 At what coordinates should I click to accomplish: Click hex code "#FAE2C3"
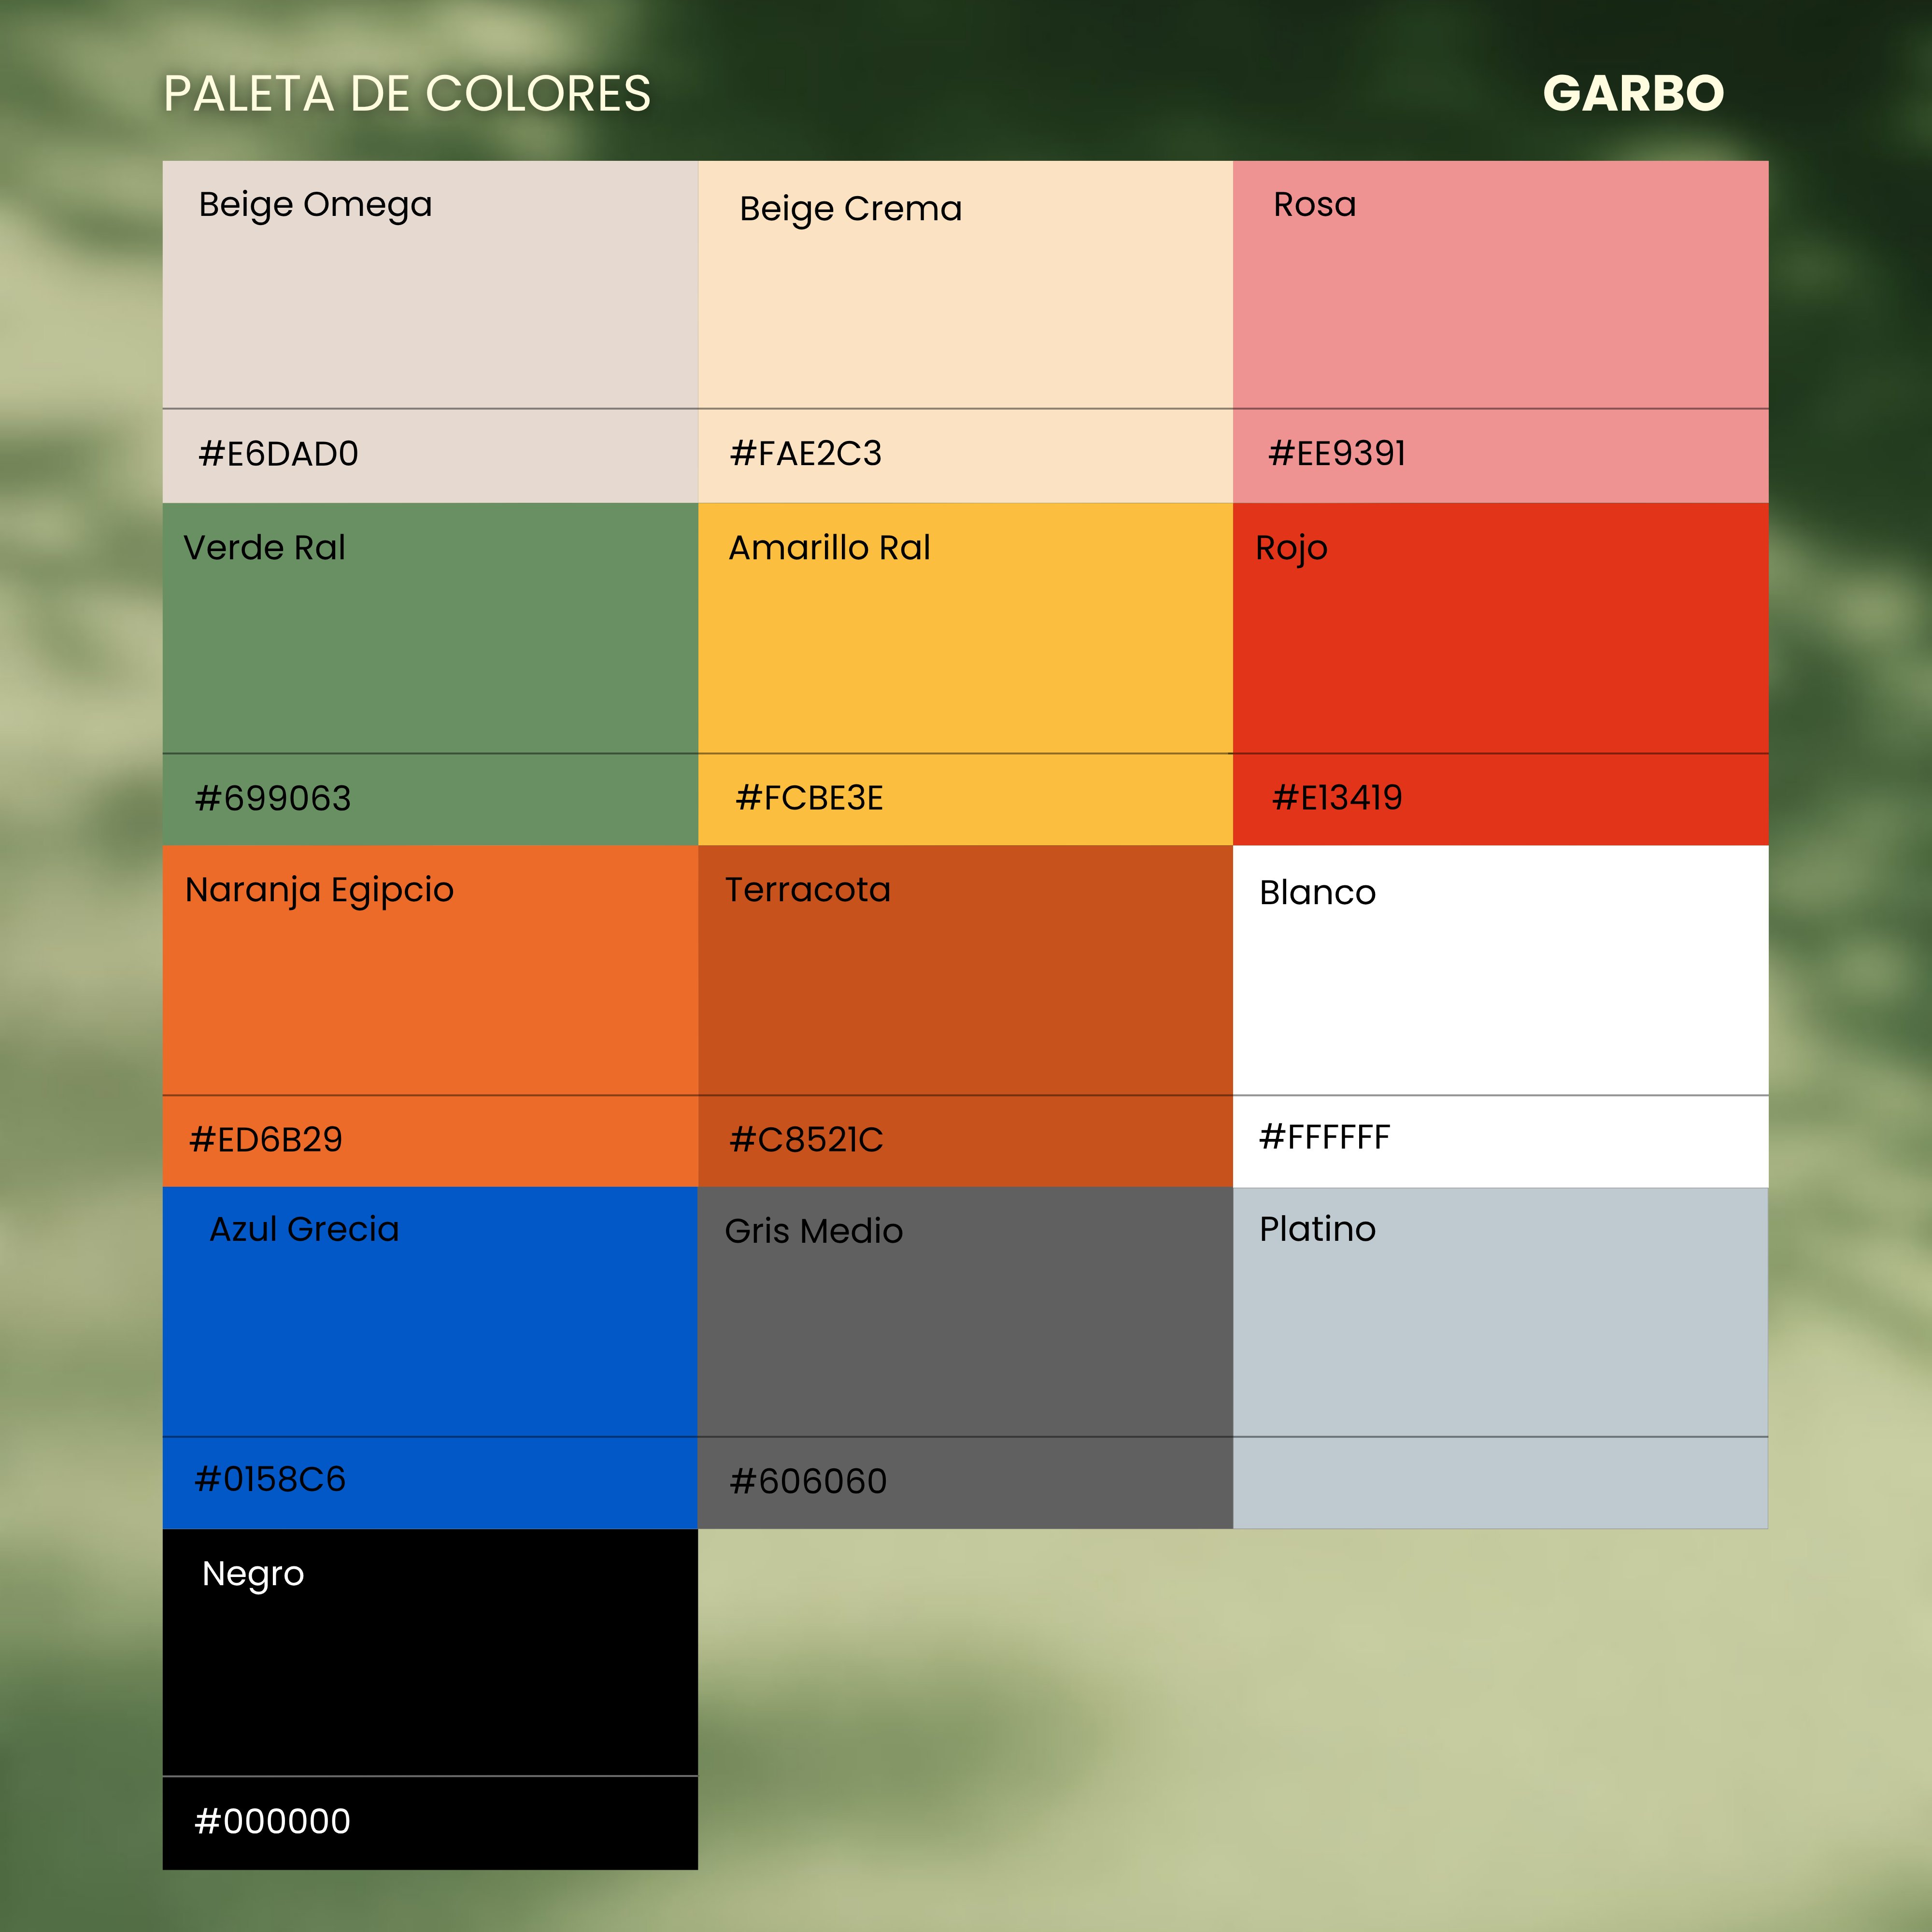tap(806, 453)
